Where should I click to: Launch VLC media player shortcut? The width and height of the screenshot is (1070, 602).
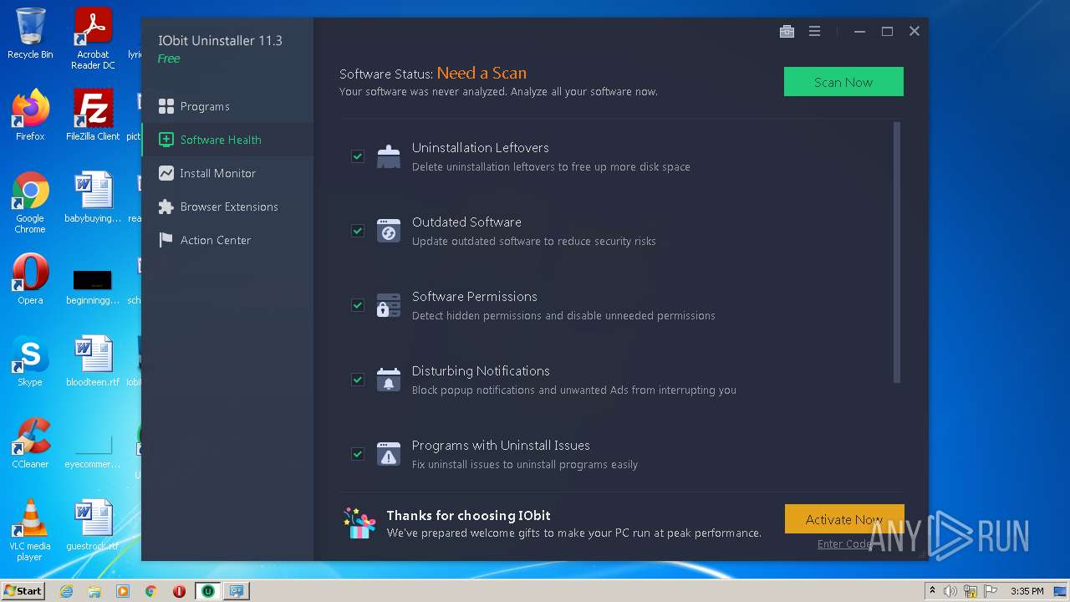click(30, 530)
